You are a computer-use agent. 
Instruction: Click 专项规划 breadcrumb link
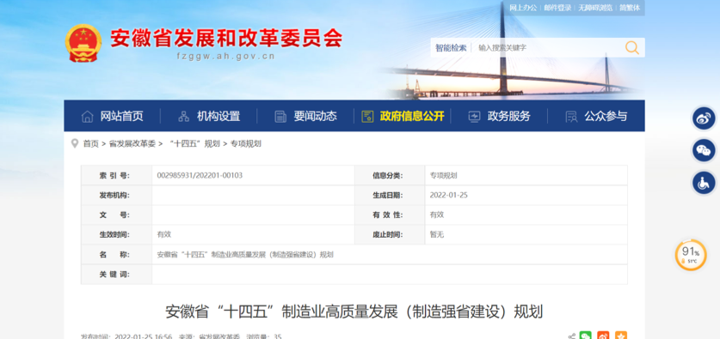tap(246, 144)
